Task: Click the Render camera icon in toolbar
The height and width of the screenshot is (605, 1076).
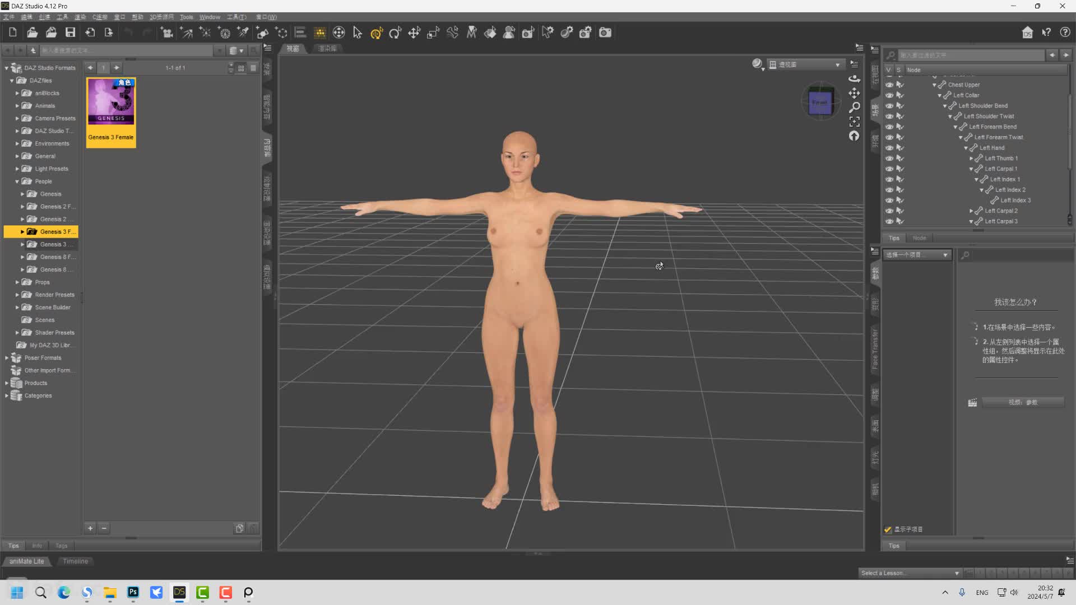Action: (x=605, y=32)
